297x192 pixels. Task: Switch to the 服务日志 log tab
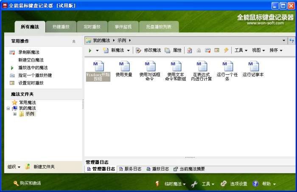tap(130, 169)
